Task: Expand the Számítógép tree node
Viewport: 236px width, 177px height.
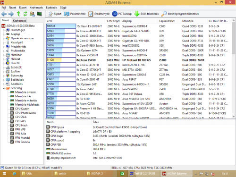Action: (4, 30)
